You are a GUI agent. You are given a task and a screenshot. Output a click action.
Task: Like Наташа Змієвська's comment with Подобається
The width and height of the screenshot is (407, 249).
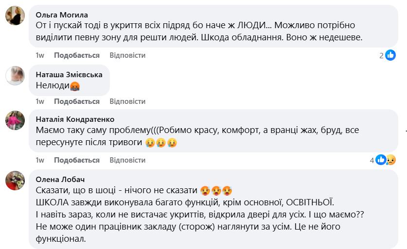[x=77, y=101]
